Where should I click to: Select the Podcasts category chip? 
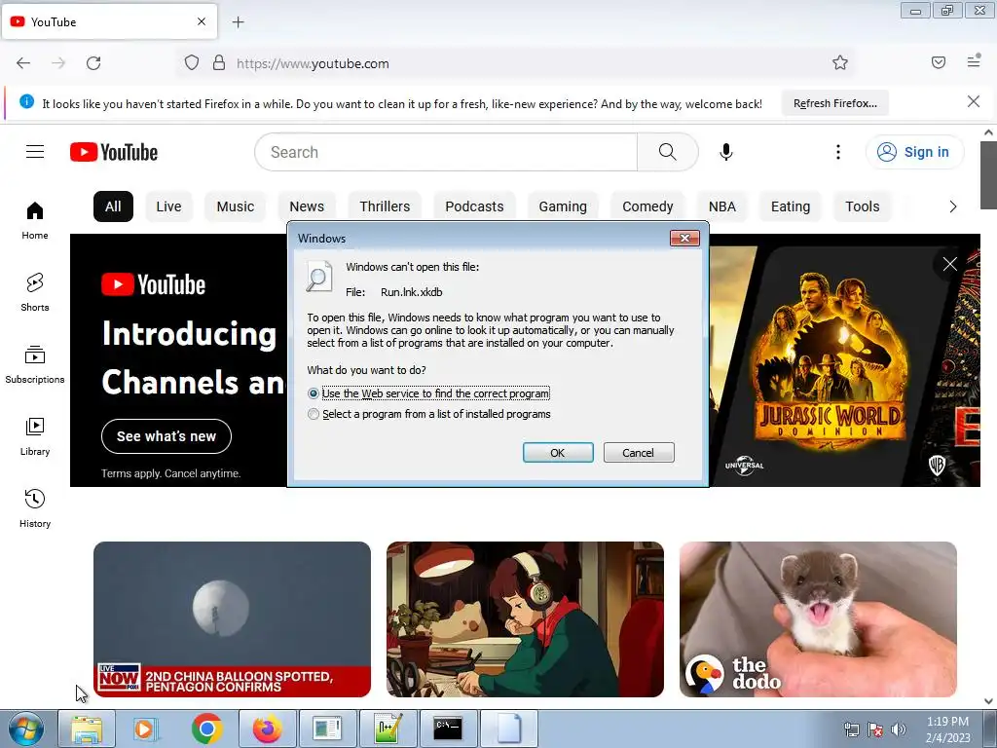[474, 206]
